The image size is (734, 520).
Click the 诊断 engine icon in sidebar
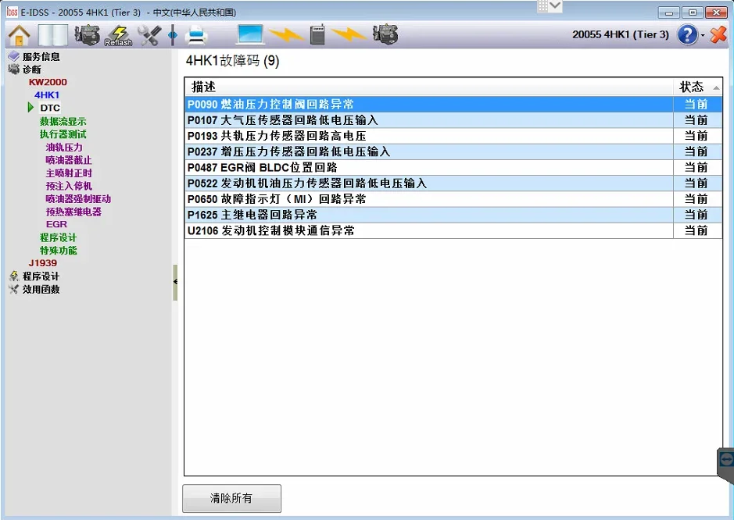point(13,69)
